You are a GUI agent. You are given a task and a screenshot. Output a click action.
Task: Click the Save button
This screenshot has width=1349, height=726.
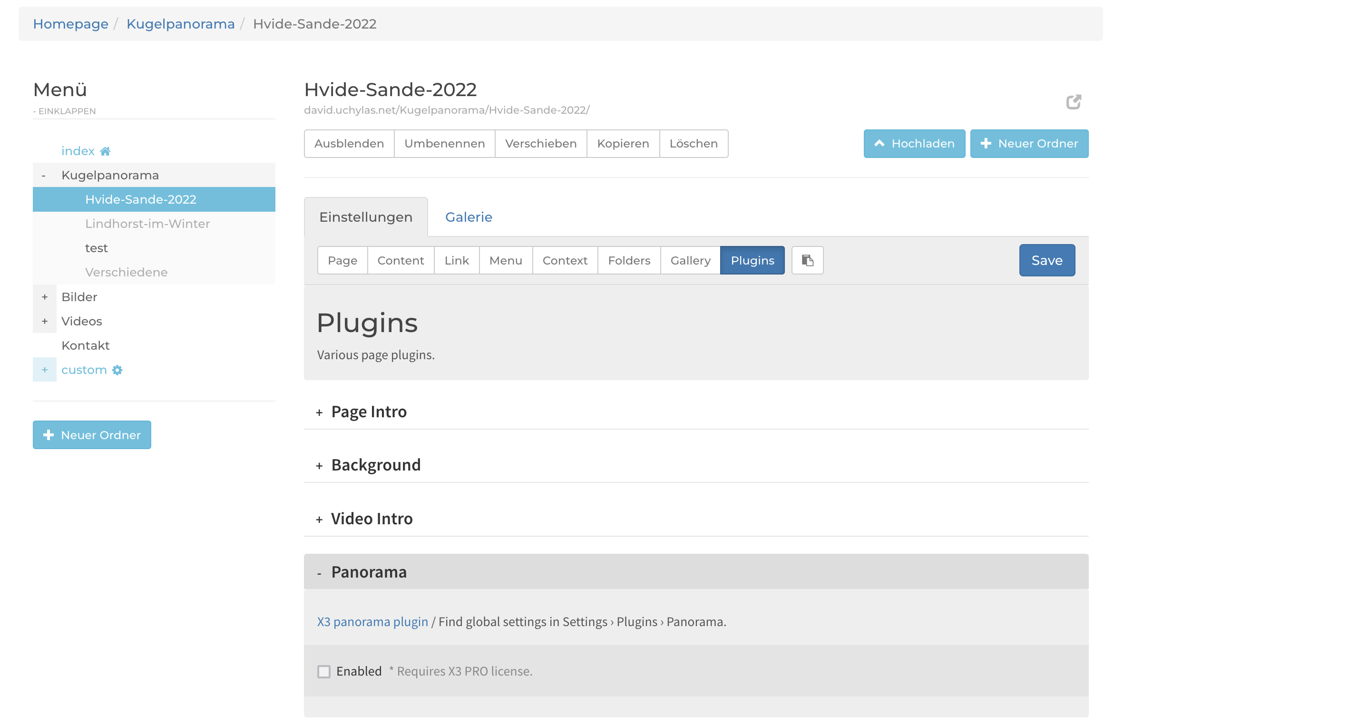coord(1047,260)
